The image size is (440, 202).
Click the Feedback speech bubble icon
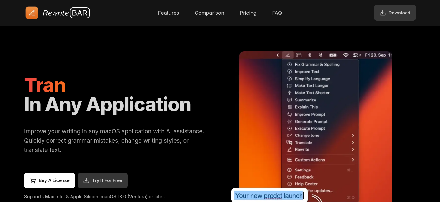pyautogui.click(x=289, y=177)
